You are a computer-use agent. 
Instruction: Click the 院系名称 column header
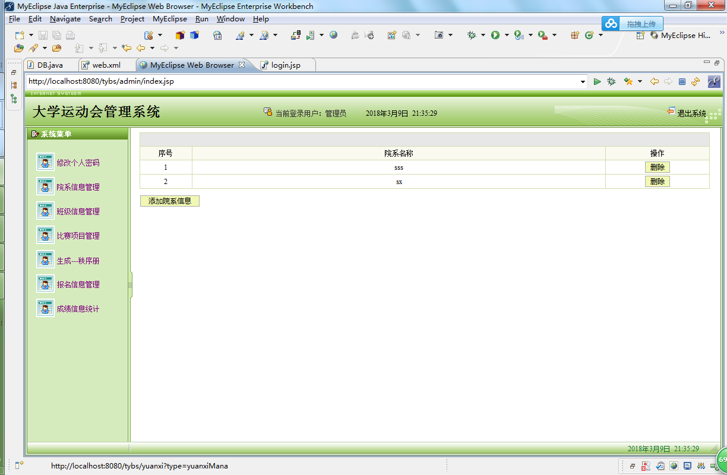coord(399,153)
